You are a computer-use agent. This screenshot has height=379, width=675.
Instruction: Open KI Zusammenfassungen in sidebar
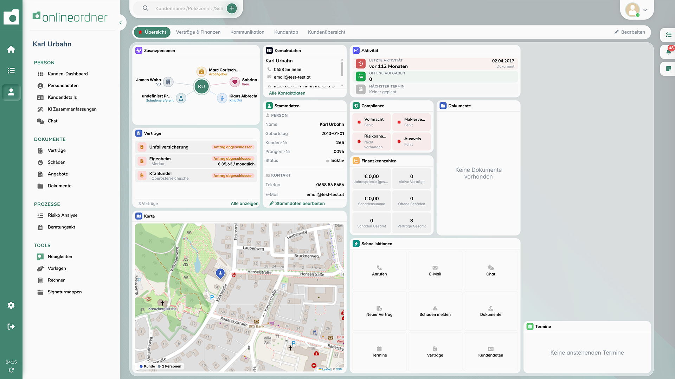[72, 109]
